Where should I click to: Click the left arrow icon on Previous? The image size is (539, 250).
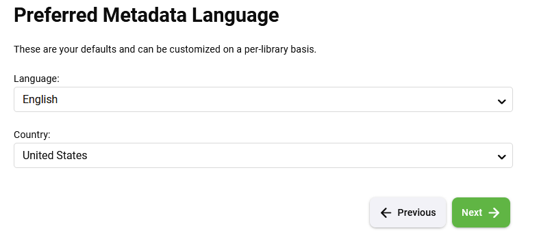tap(386, 212)
